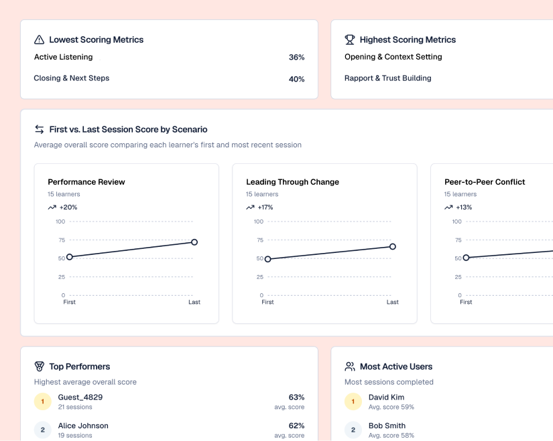Open the David Kim active user entry
The width and height of the screenshot is (553, 441).
(387, 398)
